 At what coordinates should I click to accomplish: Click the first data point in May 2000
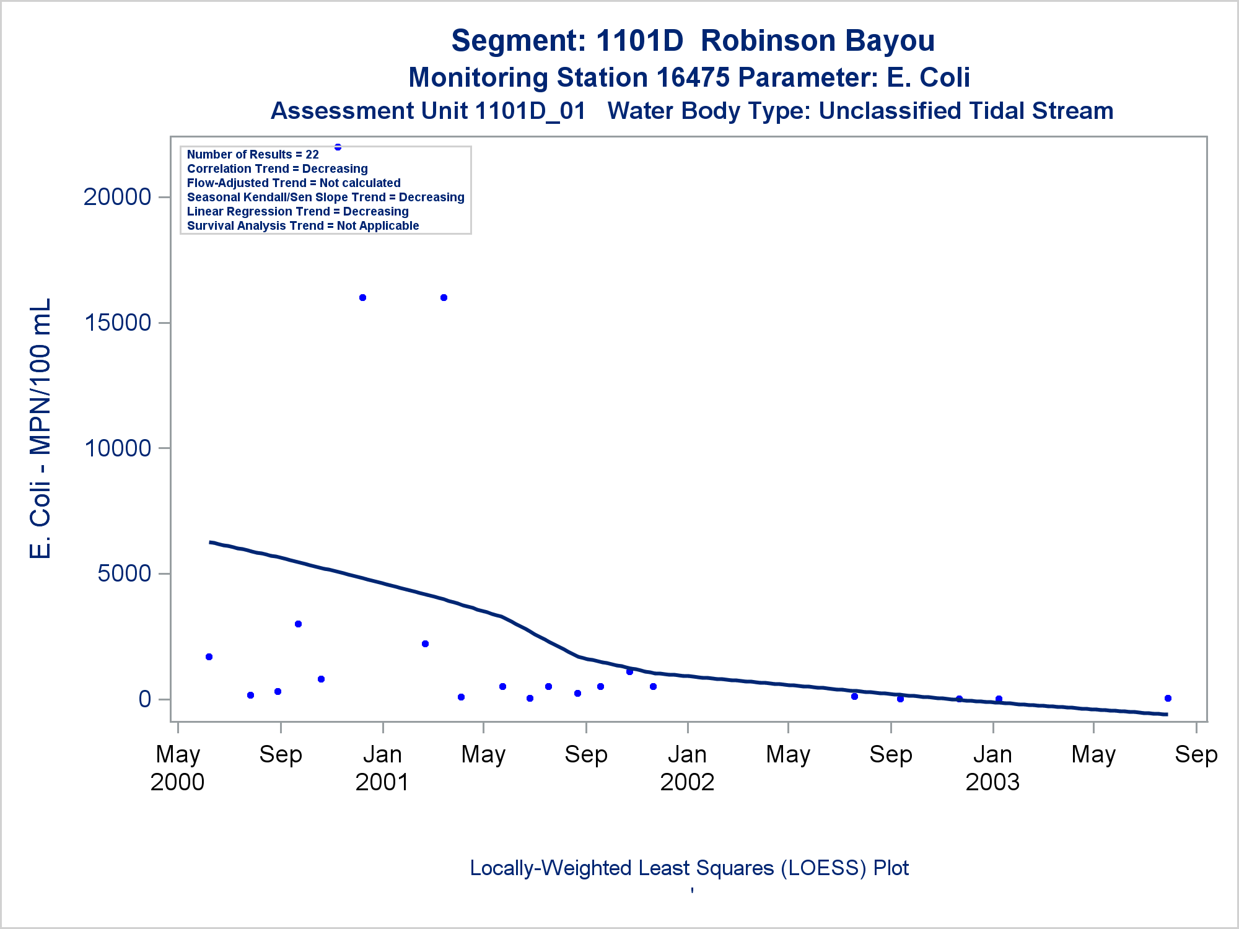(209, 657)
